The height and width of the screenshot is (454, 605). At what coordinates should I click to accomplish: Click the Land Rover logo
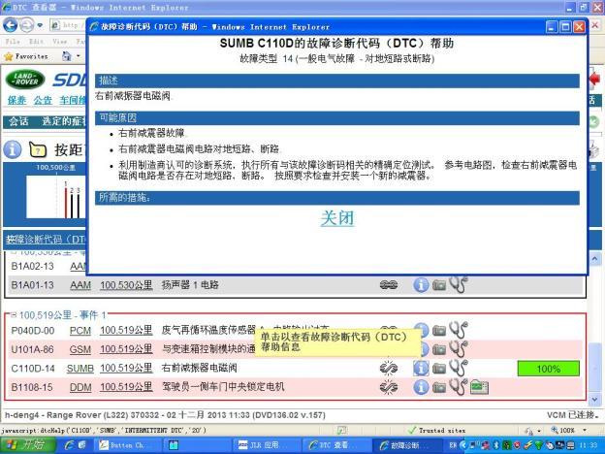tap(25, 80)
